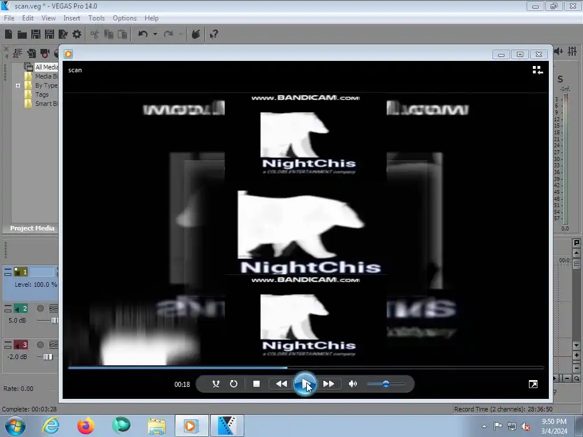Open Project Properties gear icon
583x437 pixels.
pos(77,34)
